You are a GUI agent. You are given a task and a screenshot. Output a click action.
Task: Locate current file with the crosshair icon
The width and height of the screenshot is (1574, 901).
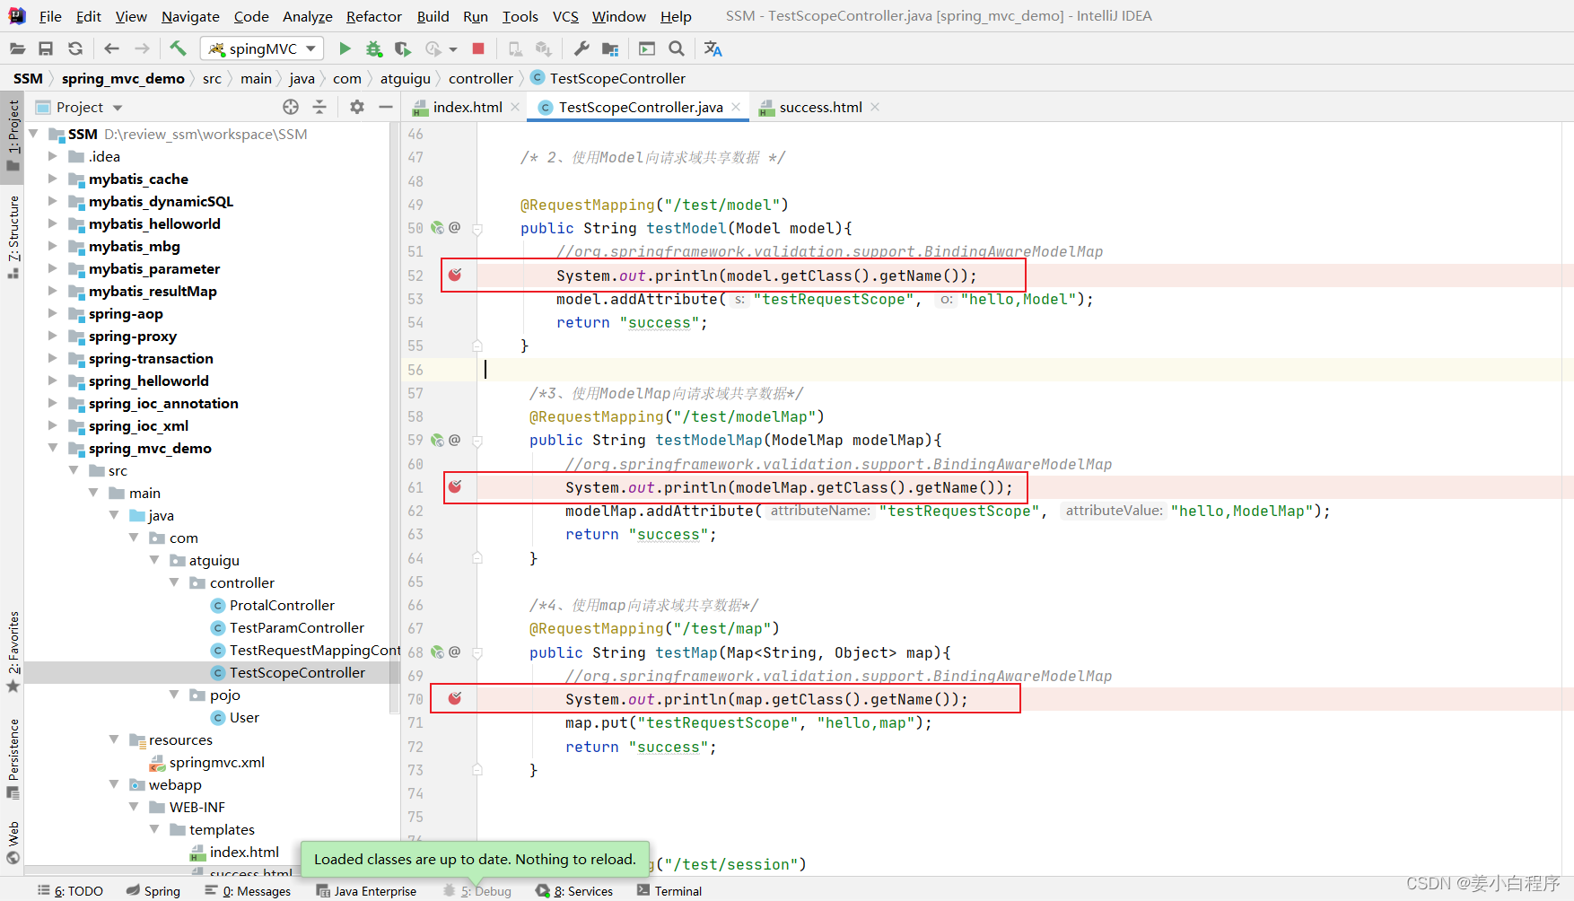point(291,107)
